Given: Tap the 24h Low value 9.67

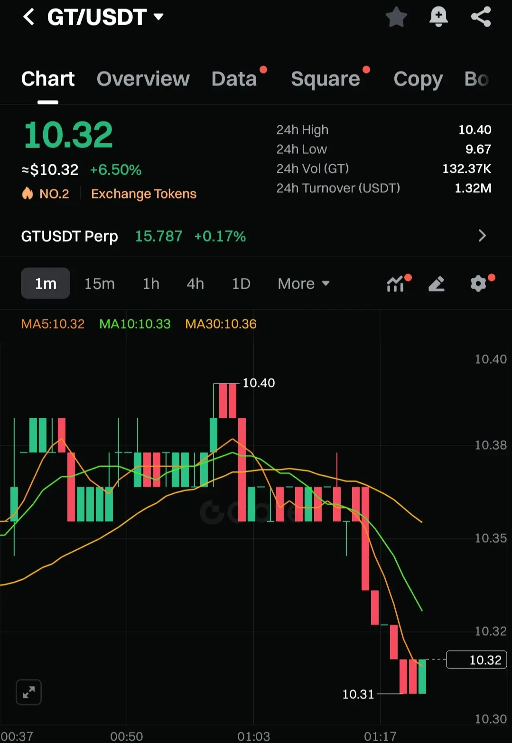Looking at the screenshot, I should click(478, 149).
